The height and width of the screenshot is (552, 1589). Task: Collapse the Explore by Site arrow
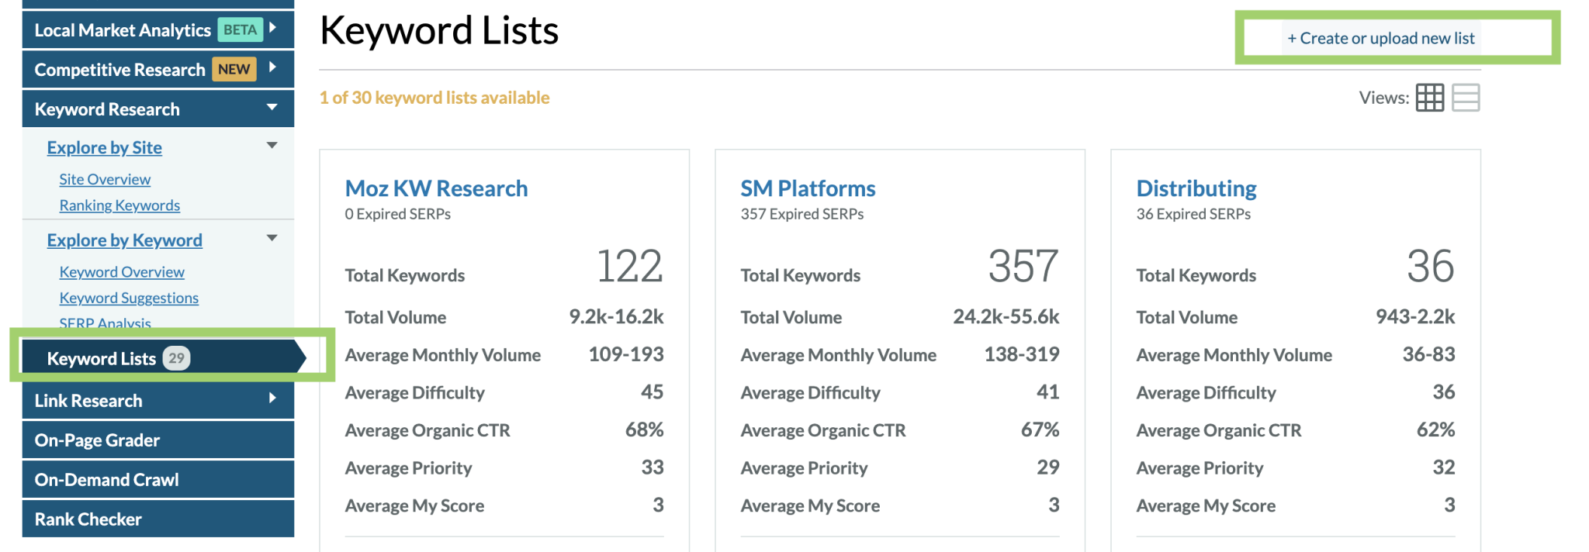[272, 145]
